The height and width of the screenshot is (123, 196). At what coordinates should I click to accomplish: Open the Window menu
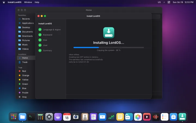[28, 2]
